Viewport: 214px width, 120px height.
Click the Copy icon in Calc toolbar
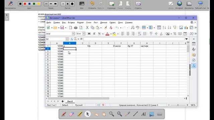pyautogui.click(x=92, y=28)
